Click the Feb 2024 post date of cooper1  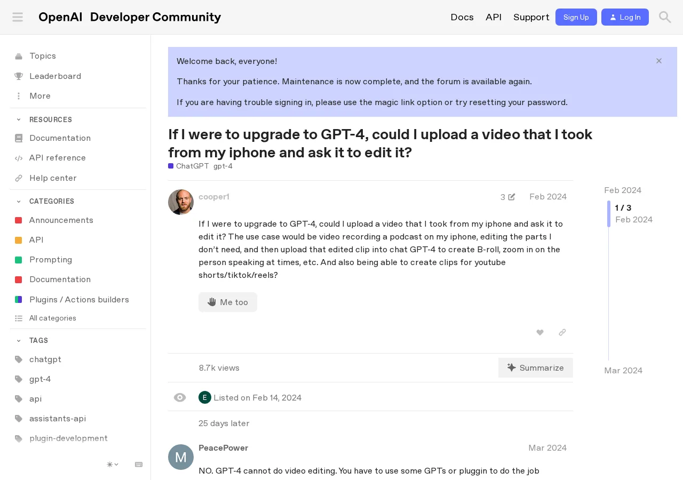pyautogui.click(x=548, y=197)
